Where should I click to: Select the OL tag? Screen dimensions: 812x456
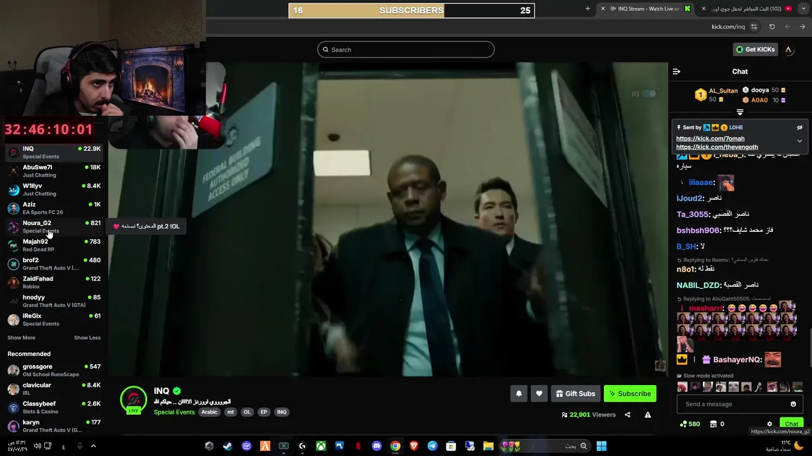pos(247,412)
